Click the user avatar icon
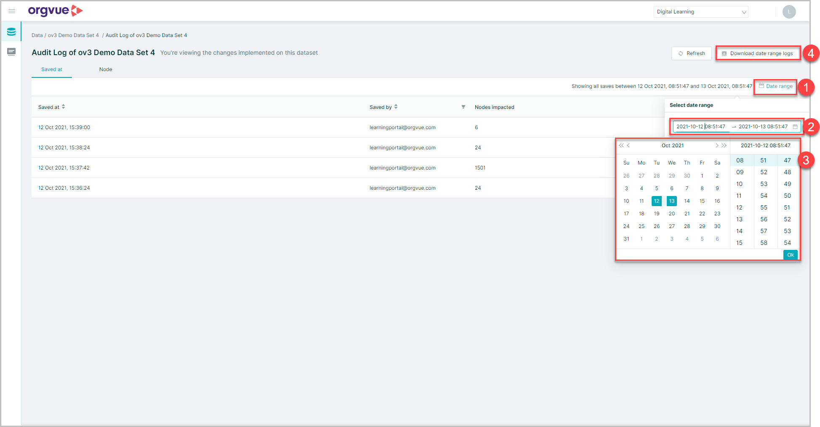The image size is (820, 427). click(789, 12)
